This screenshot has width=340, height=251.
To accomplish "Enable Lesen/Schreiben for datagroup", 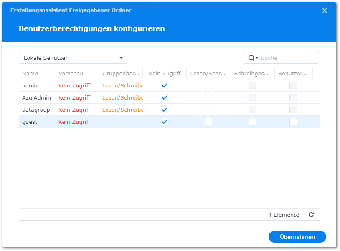I will pos(208,110).
